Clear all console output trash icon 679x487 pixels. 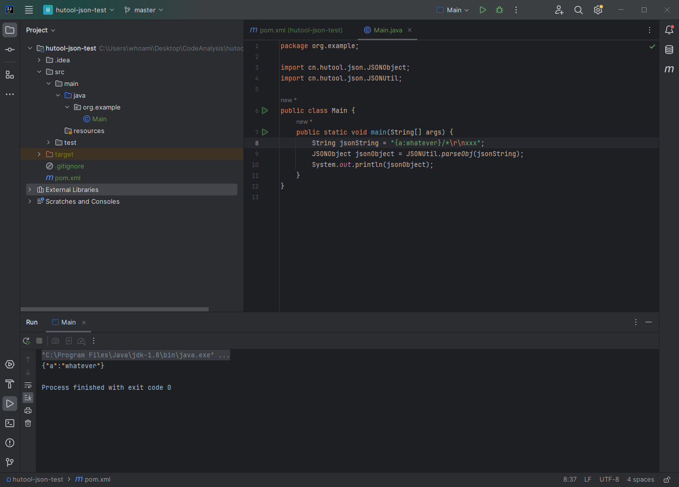[28, 423]
